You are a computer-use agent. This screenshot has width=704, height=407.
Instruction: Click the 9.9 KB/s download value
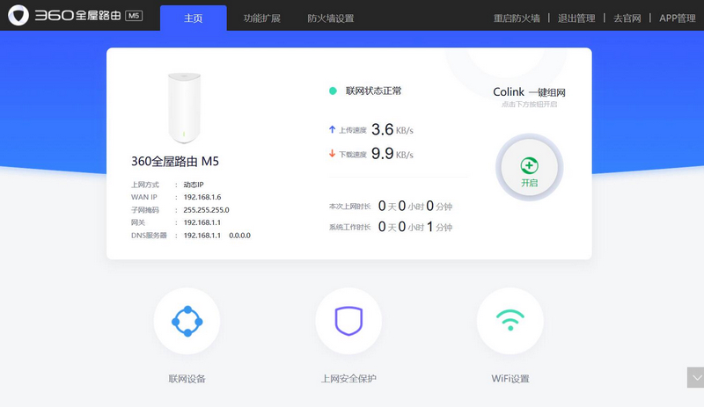pyautogui.click(x=392, y=154)
